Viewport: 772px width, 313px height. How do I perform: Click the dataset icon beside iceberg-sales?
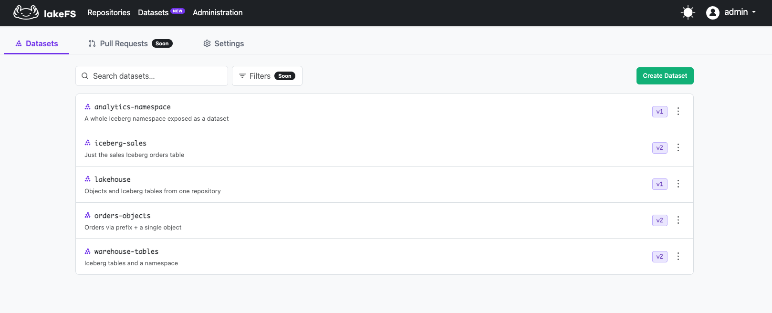tap(87, 143)
